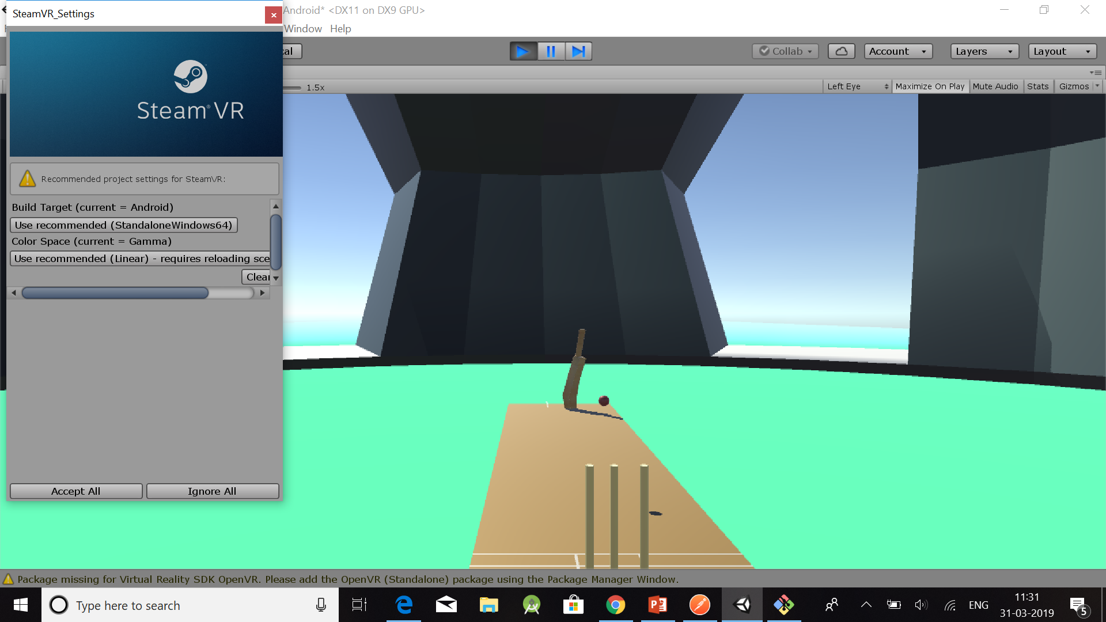
Task: Click Use recommended (StandaloneWindows64) build target
Action: pyautogui.click(x=123, y=225)
